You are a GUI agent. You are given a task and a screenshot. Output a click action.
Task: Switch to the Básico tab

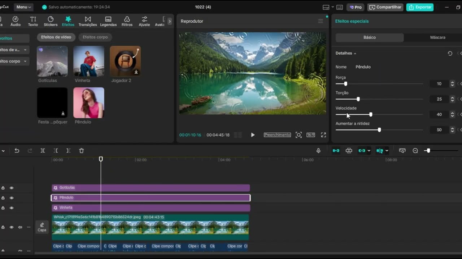point(370,37)
